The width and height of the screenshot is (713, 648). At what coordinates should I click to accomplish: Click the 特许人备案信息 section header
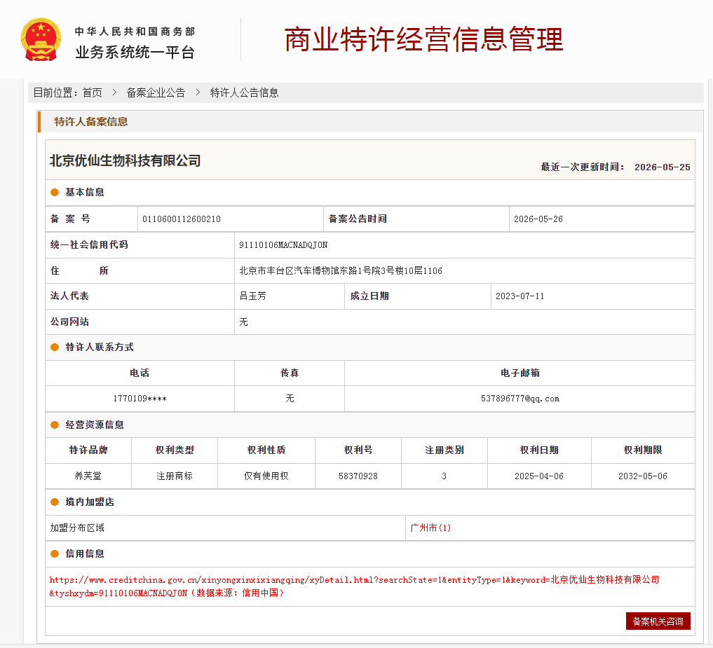coord(91,122)
